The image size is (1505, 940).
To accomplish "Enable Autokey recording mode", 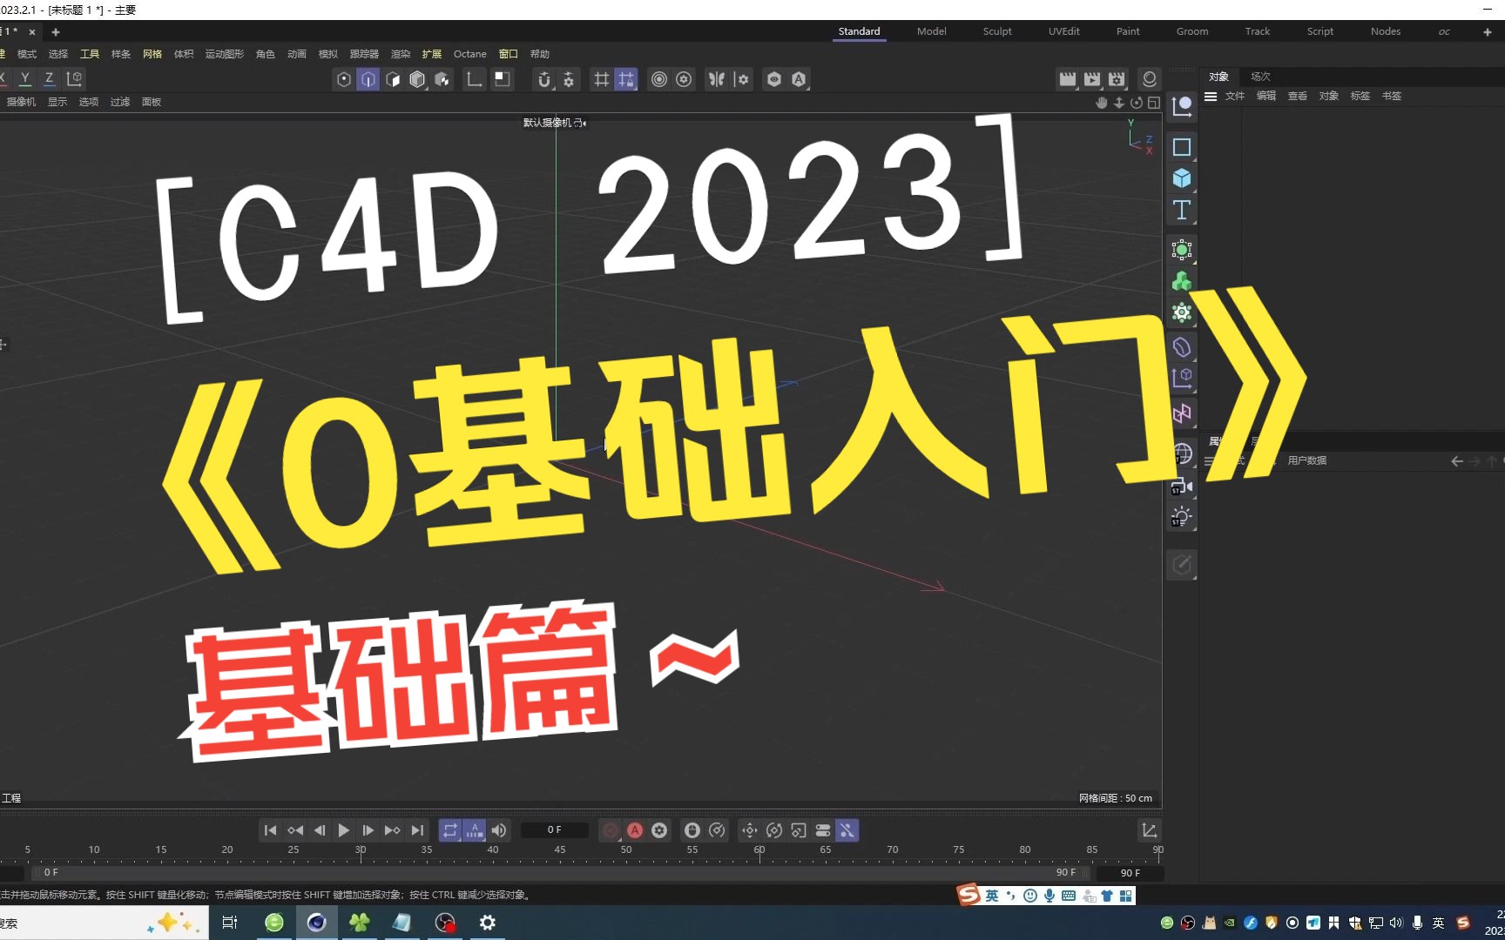I will tap(635, 830).
